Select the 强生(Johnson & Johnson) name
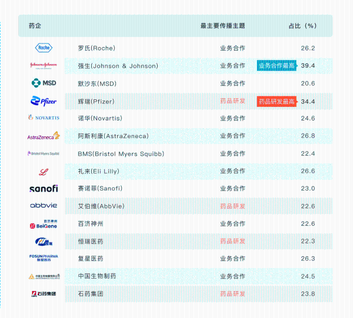This screenshot has width=353, height=318. pyautogui.click(x=118, y=66)
